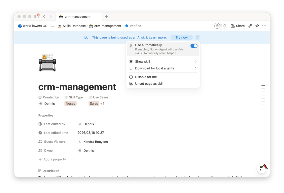This screenshot has height=193, width=284.
Task: Show the +1 more use cases
Action: pyautogui.click(x=102, y=104)
